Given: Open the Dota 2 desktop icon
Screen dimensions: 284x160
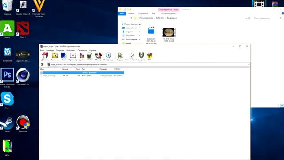Looking at the screenshot, I should click(23, 30).
